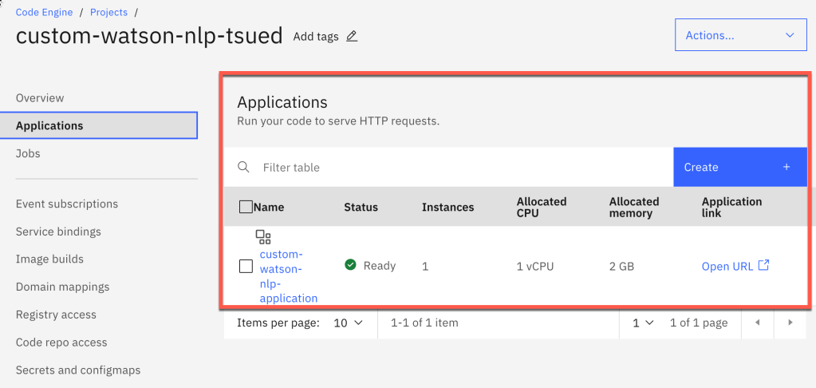
Task: Open the Actions dropdown menu
Action: pos(739,35)
